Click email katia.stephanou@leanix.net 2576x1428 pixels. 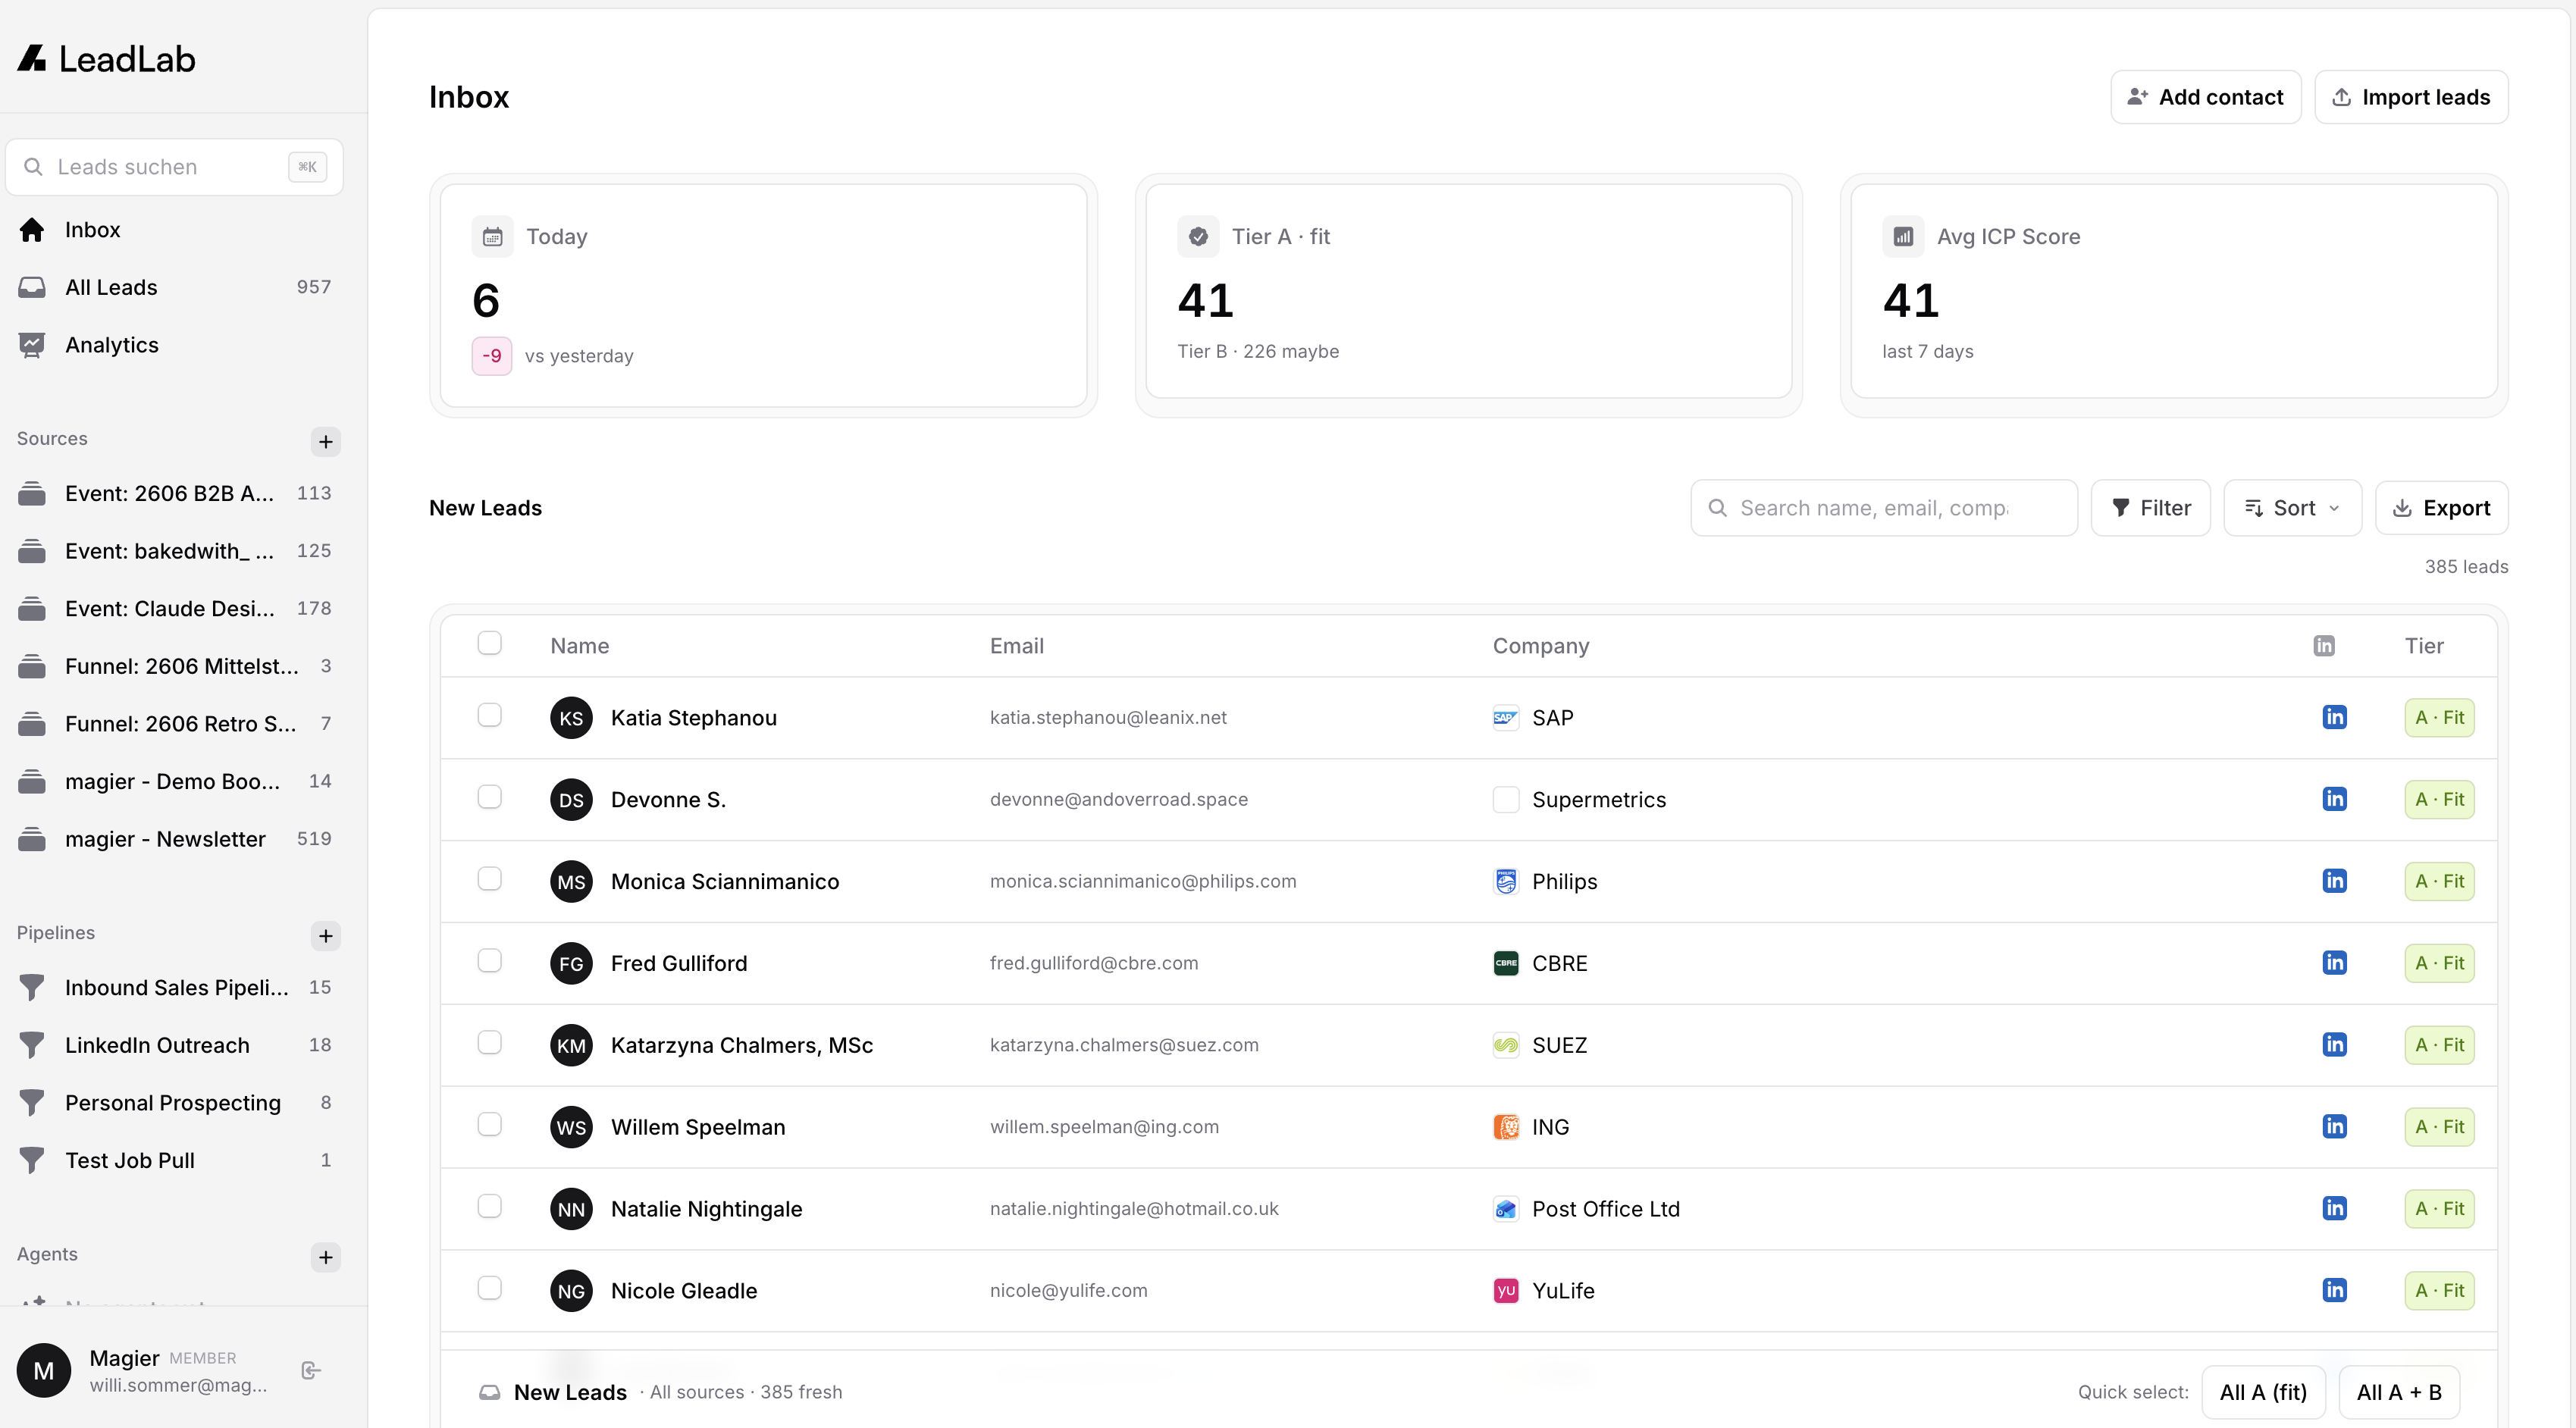[1108, 718]
